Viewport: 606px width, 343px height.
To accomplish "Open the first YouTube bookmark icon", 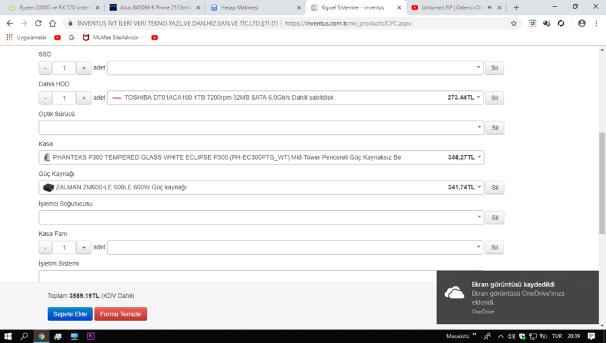I will coord(57,38).
